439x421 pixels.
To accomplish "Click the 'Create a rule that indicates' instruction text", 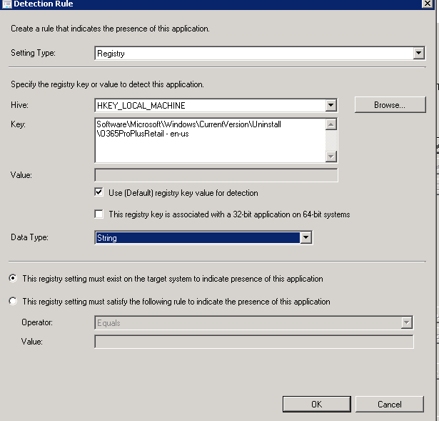I will click(x=110, y=29).
